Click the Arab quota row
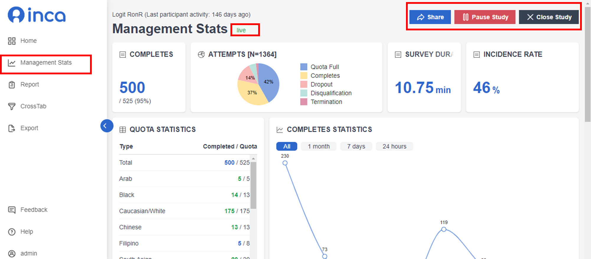The height and width of the screenshot is (259, 591). [184, 179]
